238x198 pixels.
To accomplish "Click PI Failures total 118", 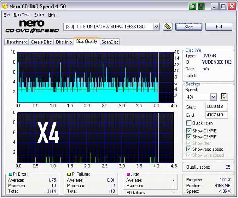I will [111, 191].
